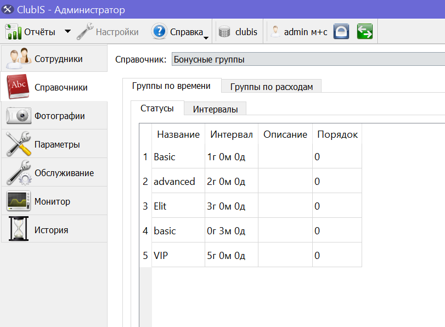Open the Сотрудники section

pos(54,59)
